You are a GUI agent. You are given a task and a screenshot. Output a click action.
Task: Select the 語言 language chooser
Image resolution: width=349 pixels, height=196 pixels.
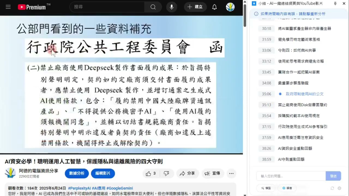[287, 188]
